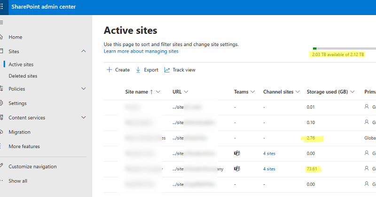Select Active sites in the navigation
The image size is (376, 197).
coord(21,64)
